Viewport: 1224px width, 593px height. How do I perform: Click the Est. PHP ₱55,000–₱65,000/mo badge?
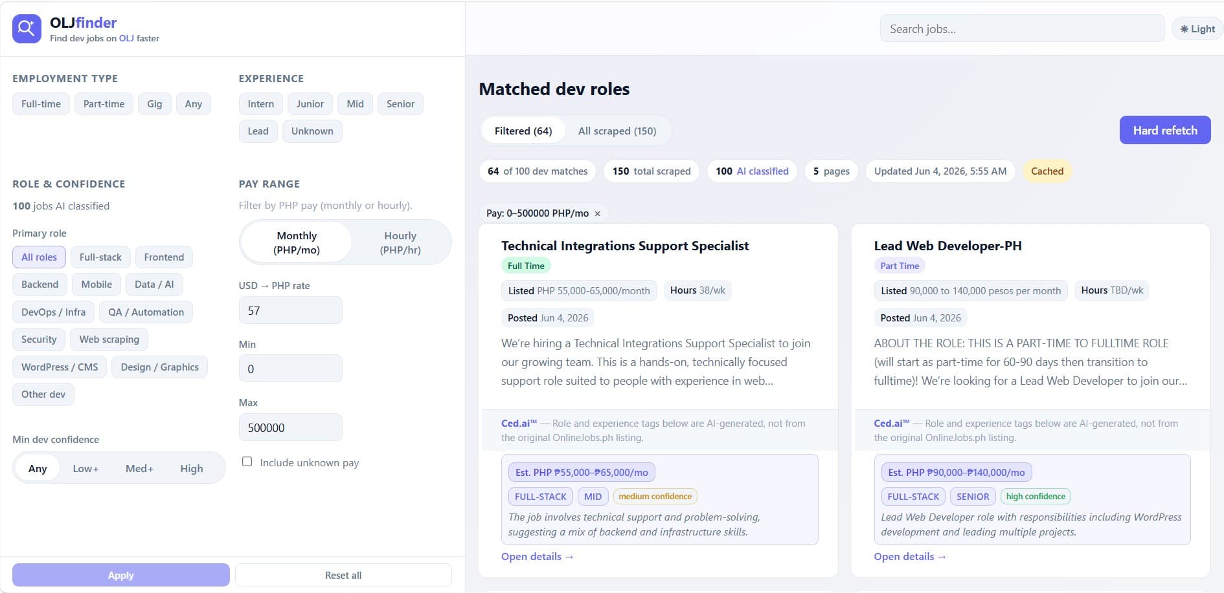(x=582, y=473)
